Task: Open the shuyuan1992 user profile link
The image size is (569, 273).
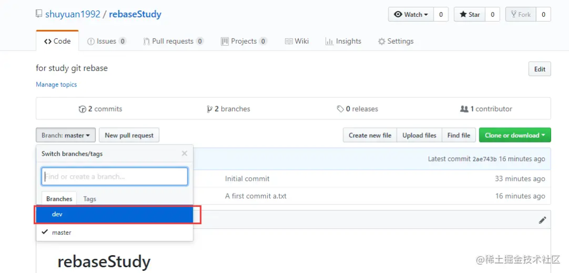Action: [73, 15]
